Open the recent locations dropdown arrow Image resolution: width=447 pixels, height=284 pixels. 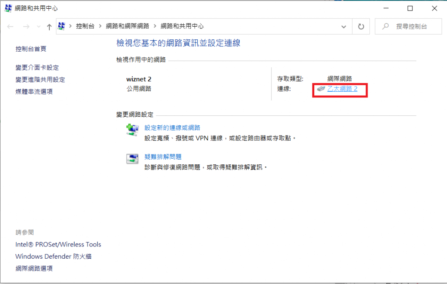coord(38,27)
